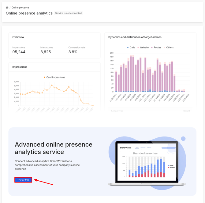Click the Conversion rate 3.8% figure
The image size is (205, 203).
tap(73, 52)
